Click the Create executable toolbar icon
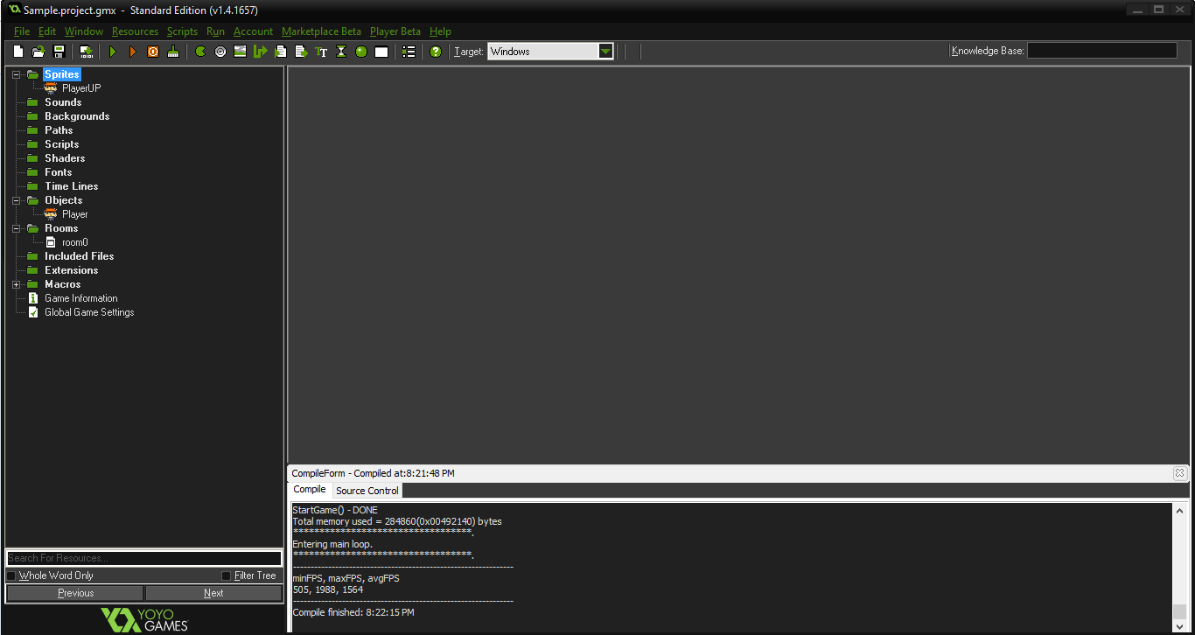The image size is (1195, 635). (x=87, y=52)
